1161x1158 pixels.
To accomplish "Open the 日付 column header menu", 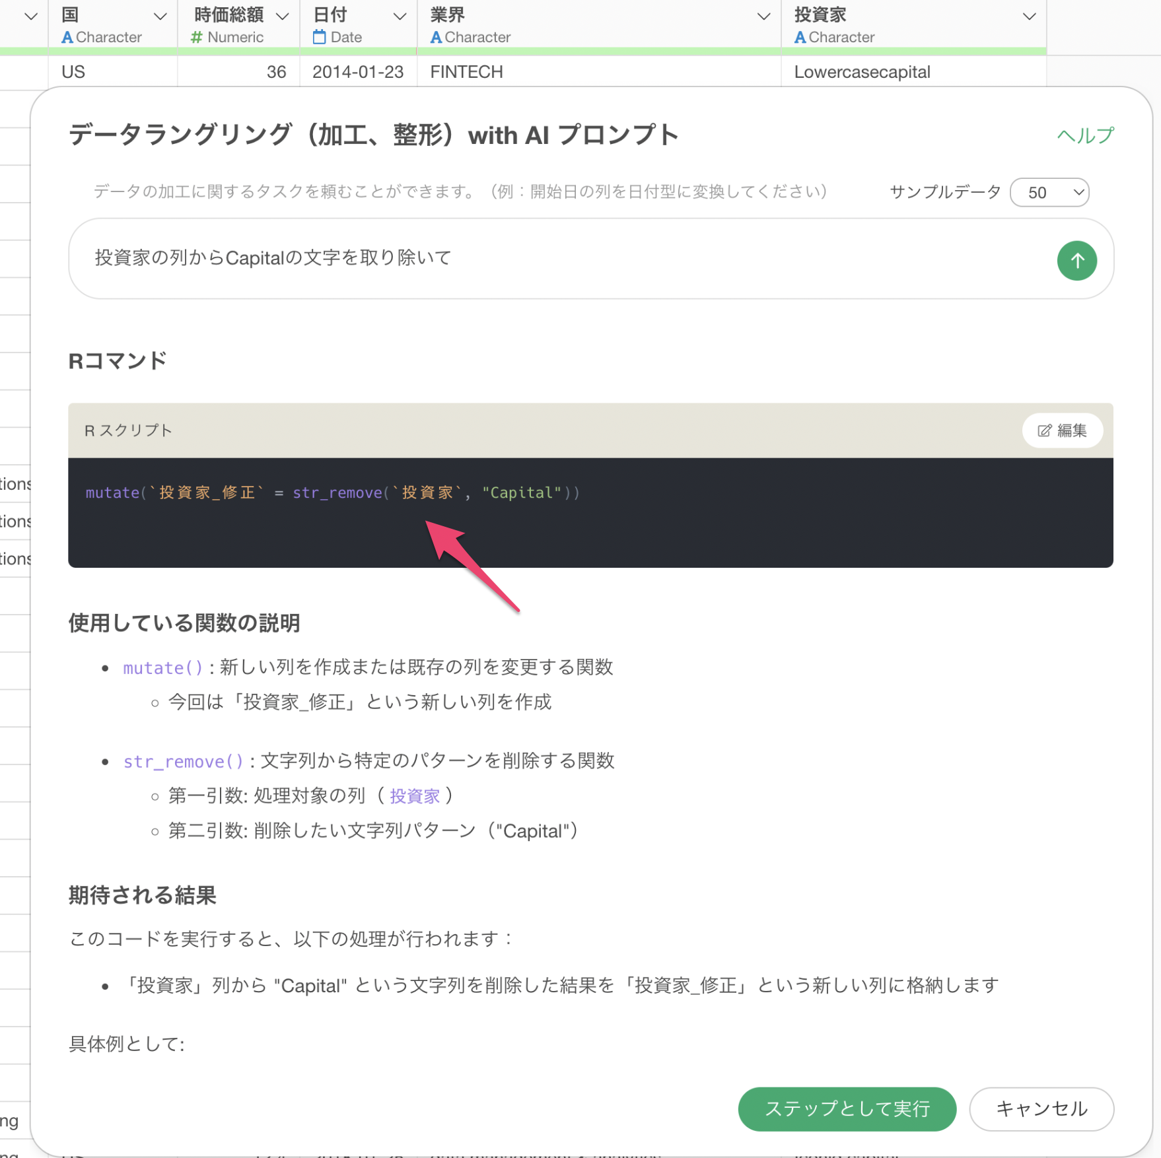I will (400, 17).
